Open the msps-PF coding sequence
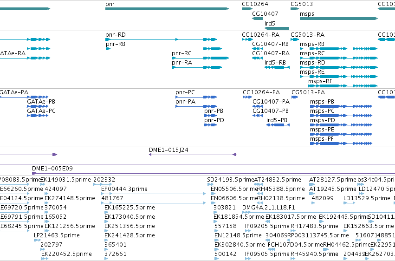Image resolution: width=395 pixels, height=261 pixels. 341,144
